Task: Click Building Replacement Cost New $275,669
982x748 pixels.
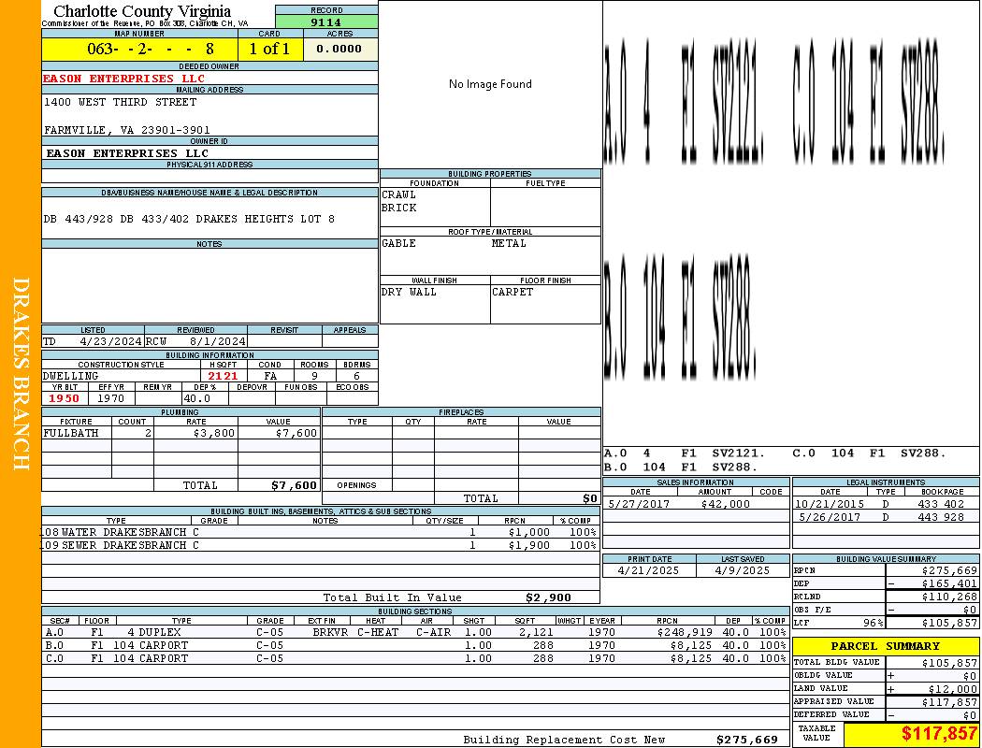Action: 747,740
